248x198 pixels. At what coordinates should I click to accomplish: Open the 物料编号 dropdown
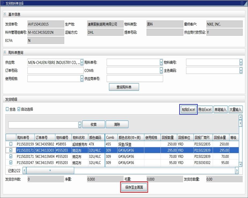[241, 62]
